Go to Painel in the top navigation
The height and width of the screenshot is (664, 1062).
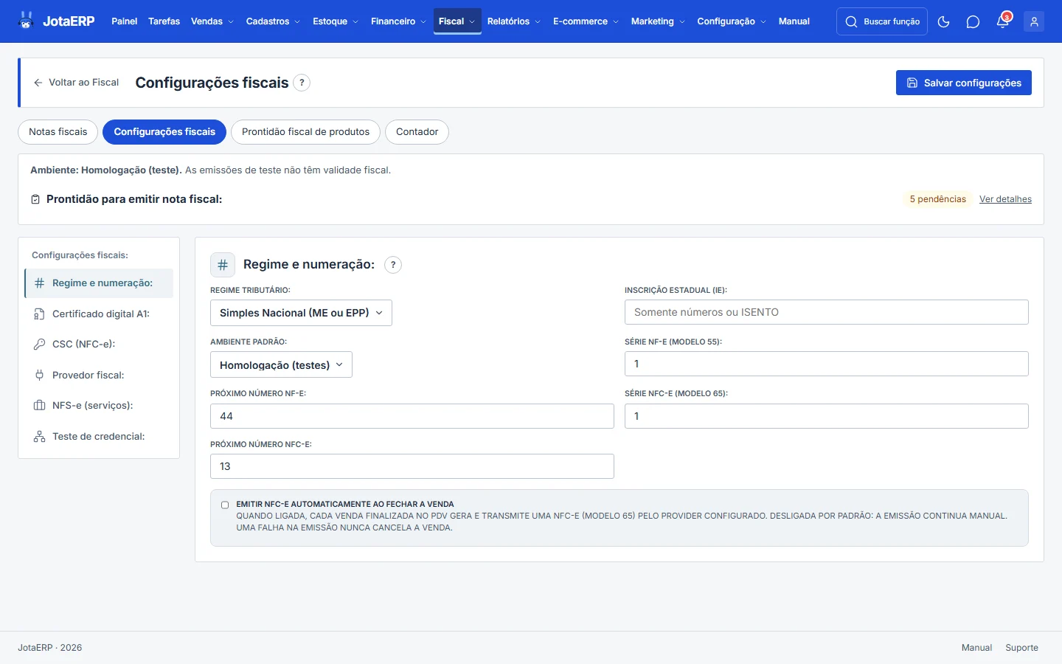click(124, 21)
